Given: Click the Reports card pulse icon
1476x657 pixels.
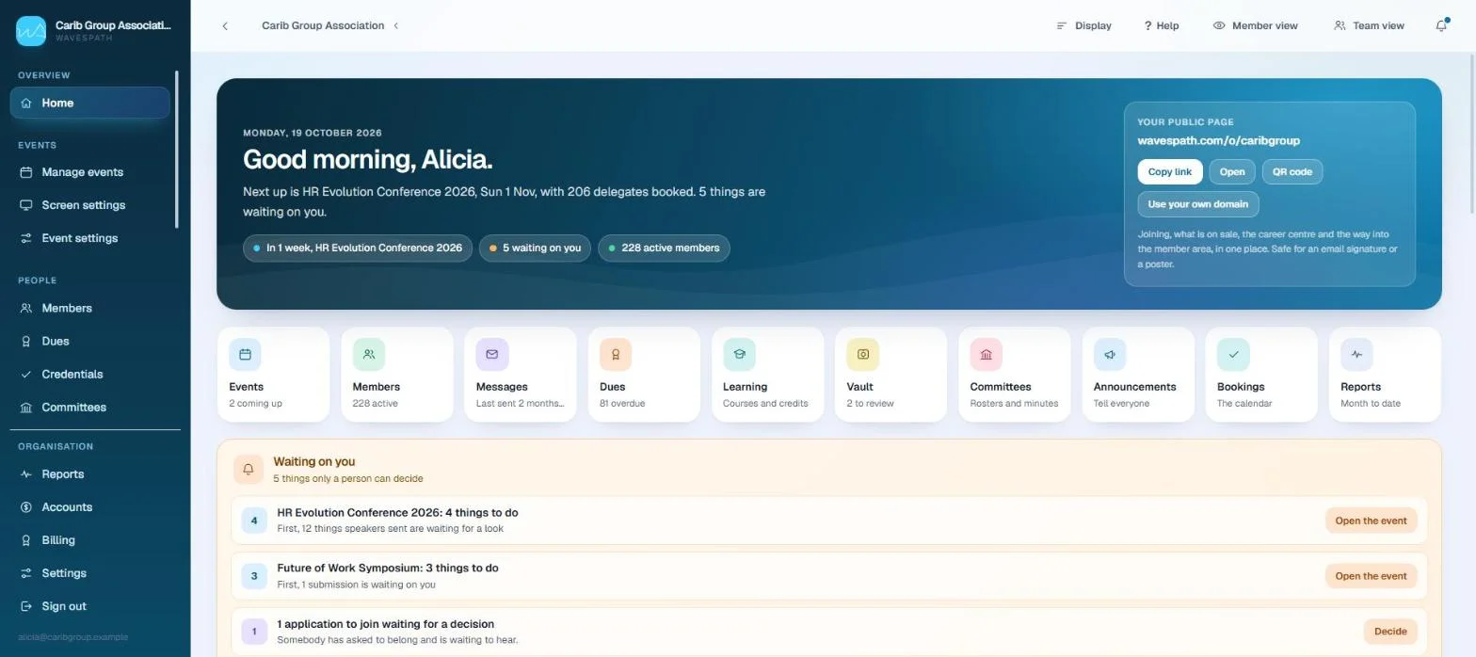Looking at the screenshot, I should click(x=1356, y=355).
